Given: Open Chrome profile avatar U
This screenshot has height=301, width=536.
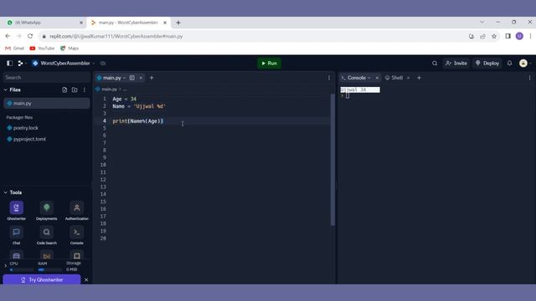Looking at the screenshot, I should tap(519, 36).
